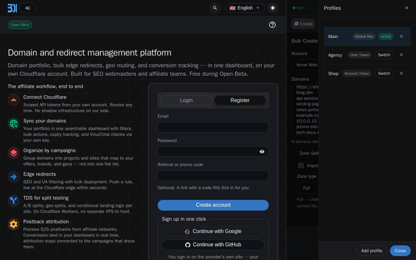This screenshot has width=416, height=260.
Task: Click the Referral or promo code field
Action: coord(213,176)
